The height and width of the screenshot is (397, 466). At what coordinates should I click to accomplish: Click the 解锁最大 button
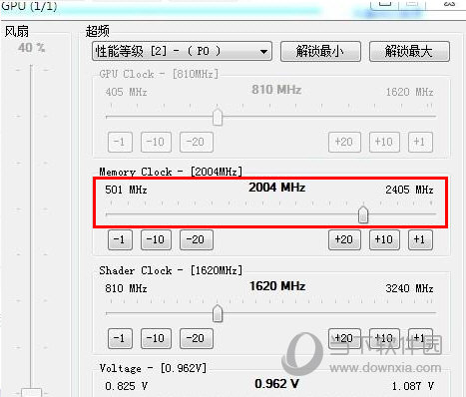click(x=409, y=51)
